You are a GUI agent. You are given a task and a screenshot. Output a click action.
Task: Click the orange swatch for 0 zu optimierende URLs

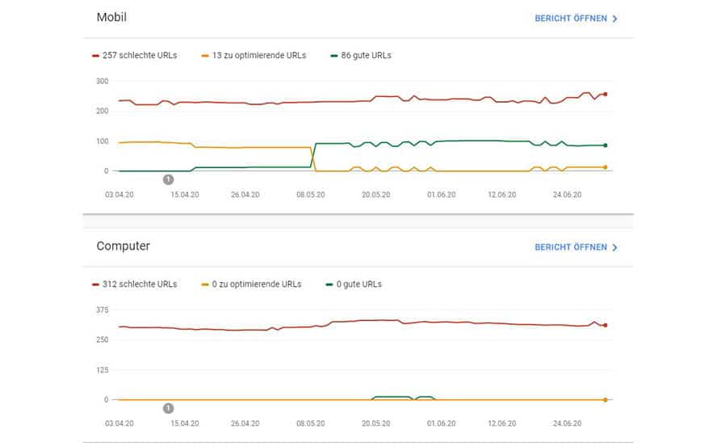pyautogui.click(x=205, y=285)
